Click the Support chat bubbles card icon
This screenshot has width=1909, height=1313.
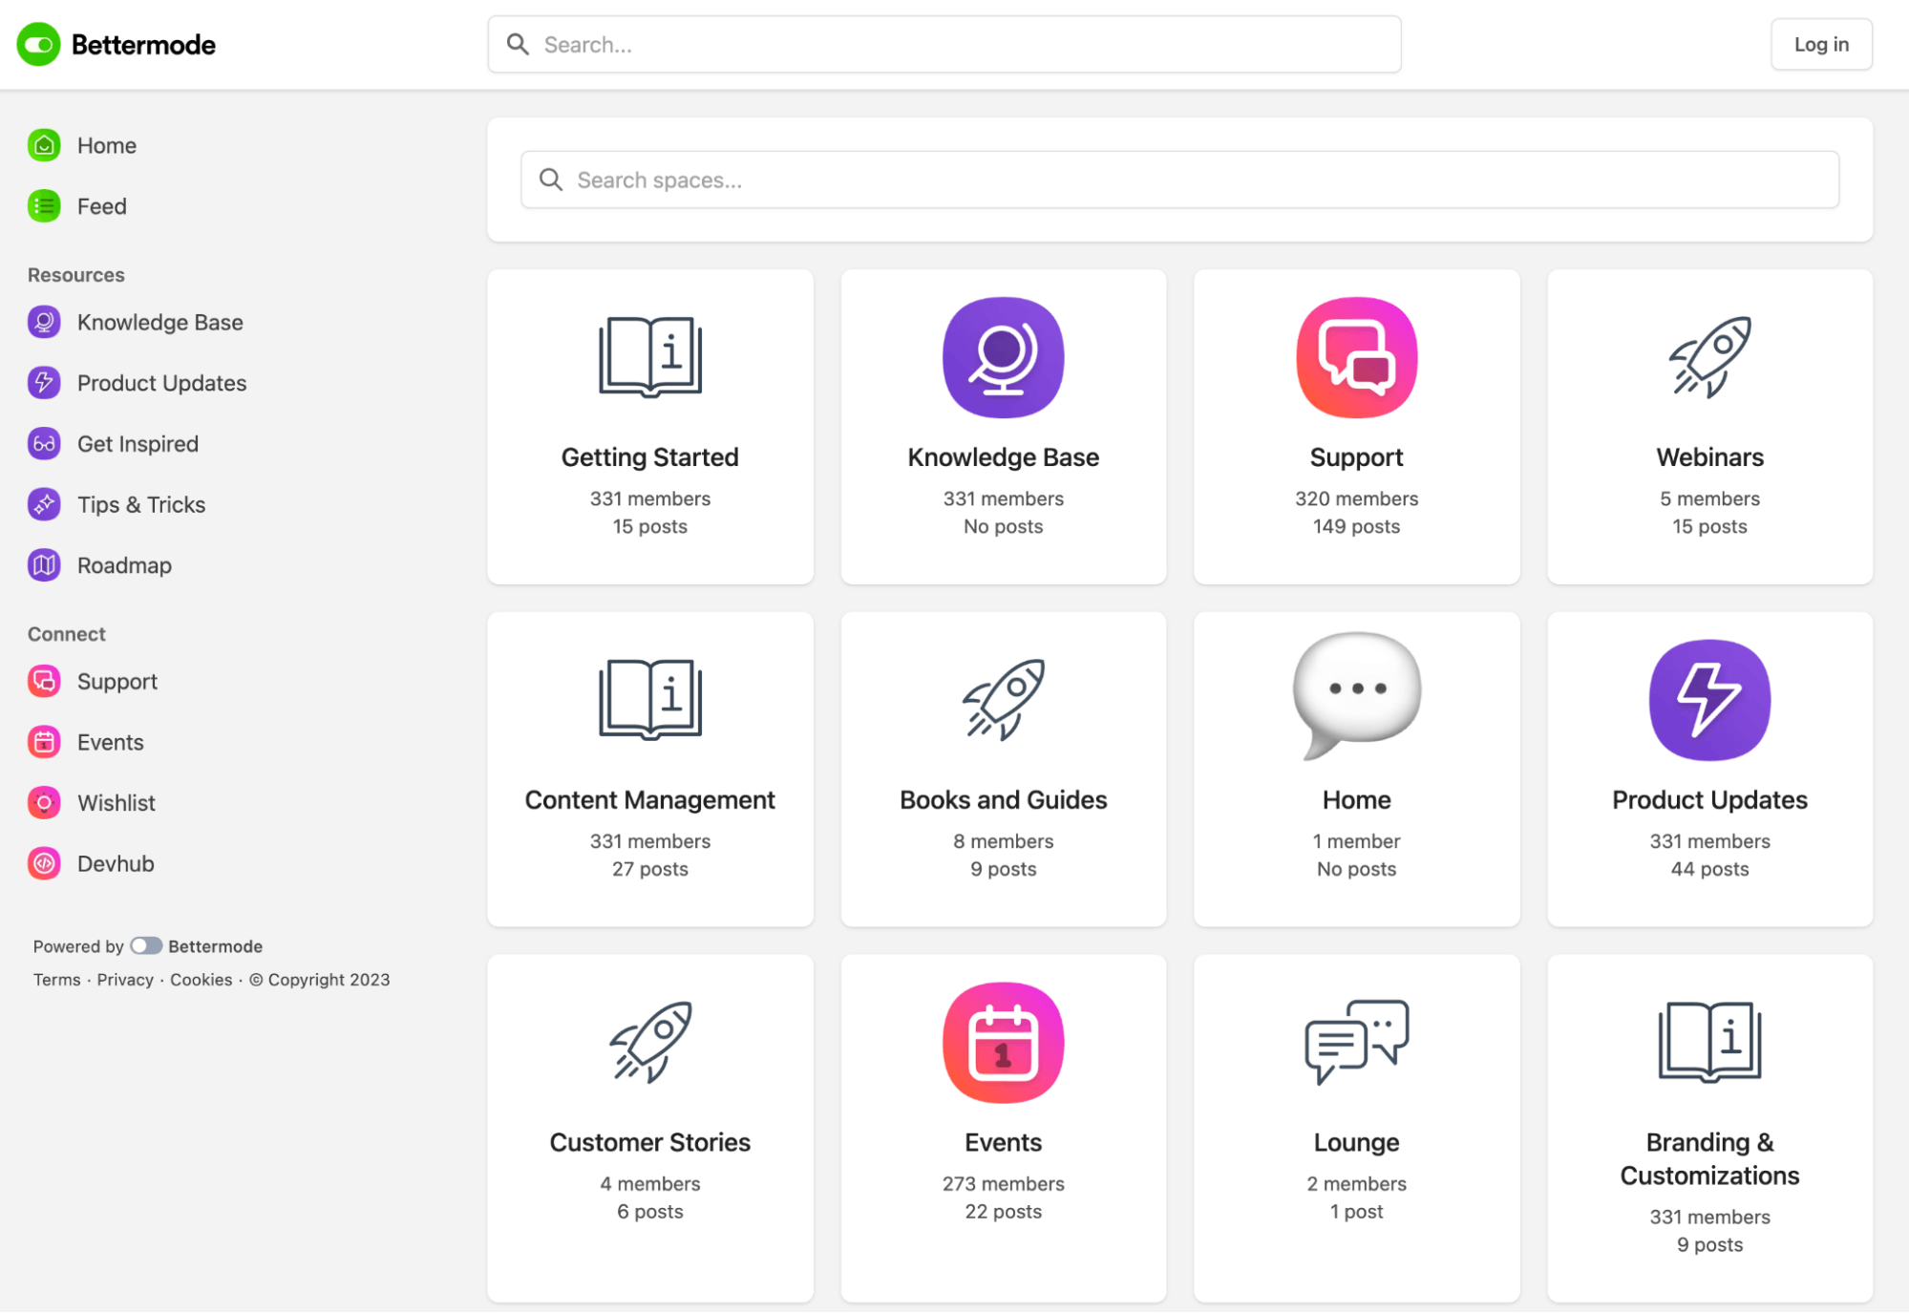click(x=1356, y=357)
